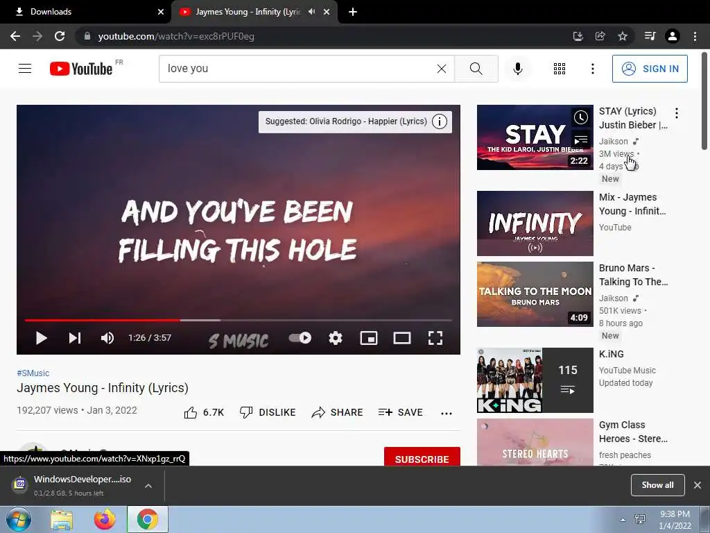Mute the tab via speaker icon

311,12
